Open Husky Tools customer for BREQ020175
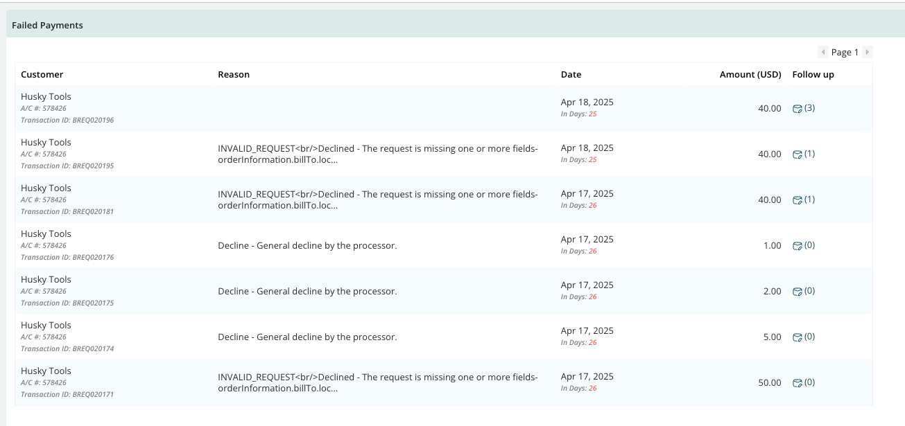The width and height of the screenshot is (905, 426). click(46, 280)
